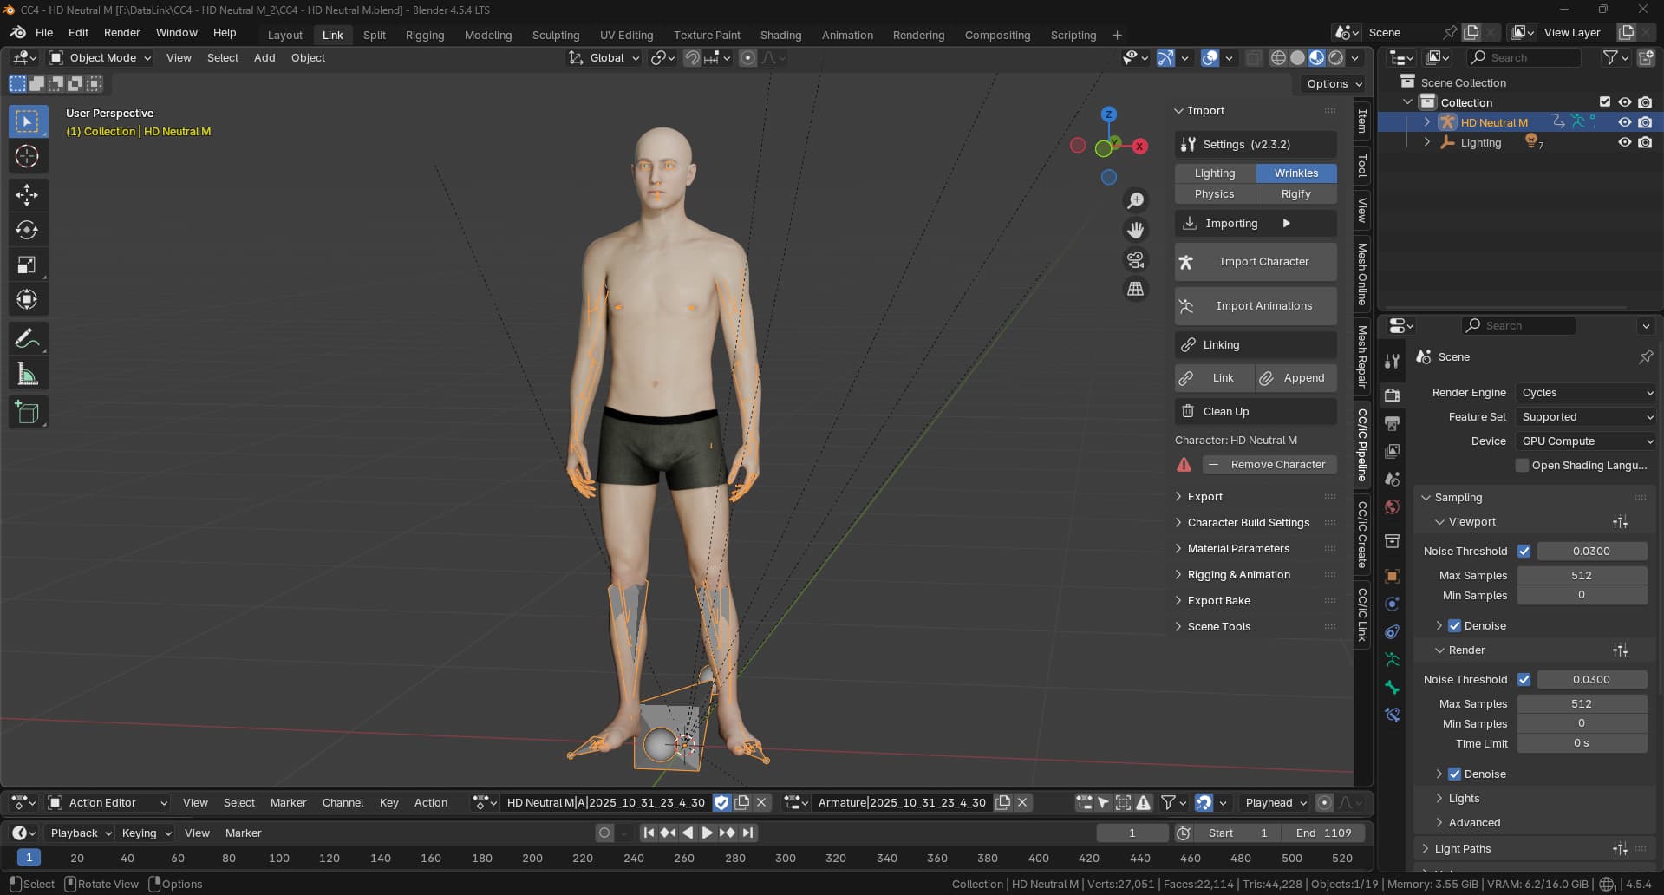The width and height of the screenshot is (1664, 895).
Task: Enable Open Shading Language checkbox
Action: pyautogui.click(x=1522, y=466)
